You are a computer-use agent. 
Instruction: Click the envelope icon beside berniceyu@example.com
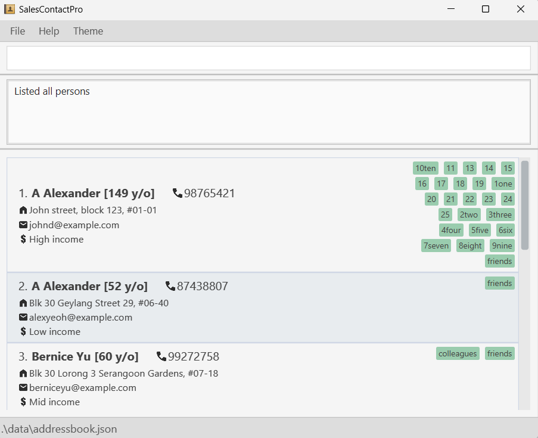coord(23,387)
